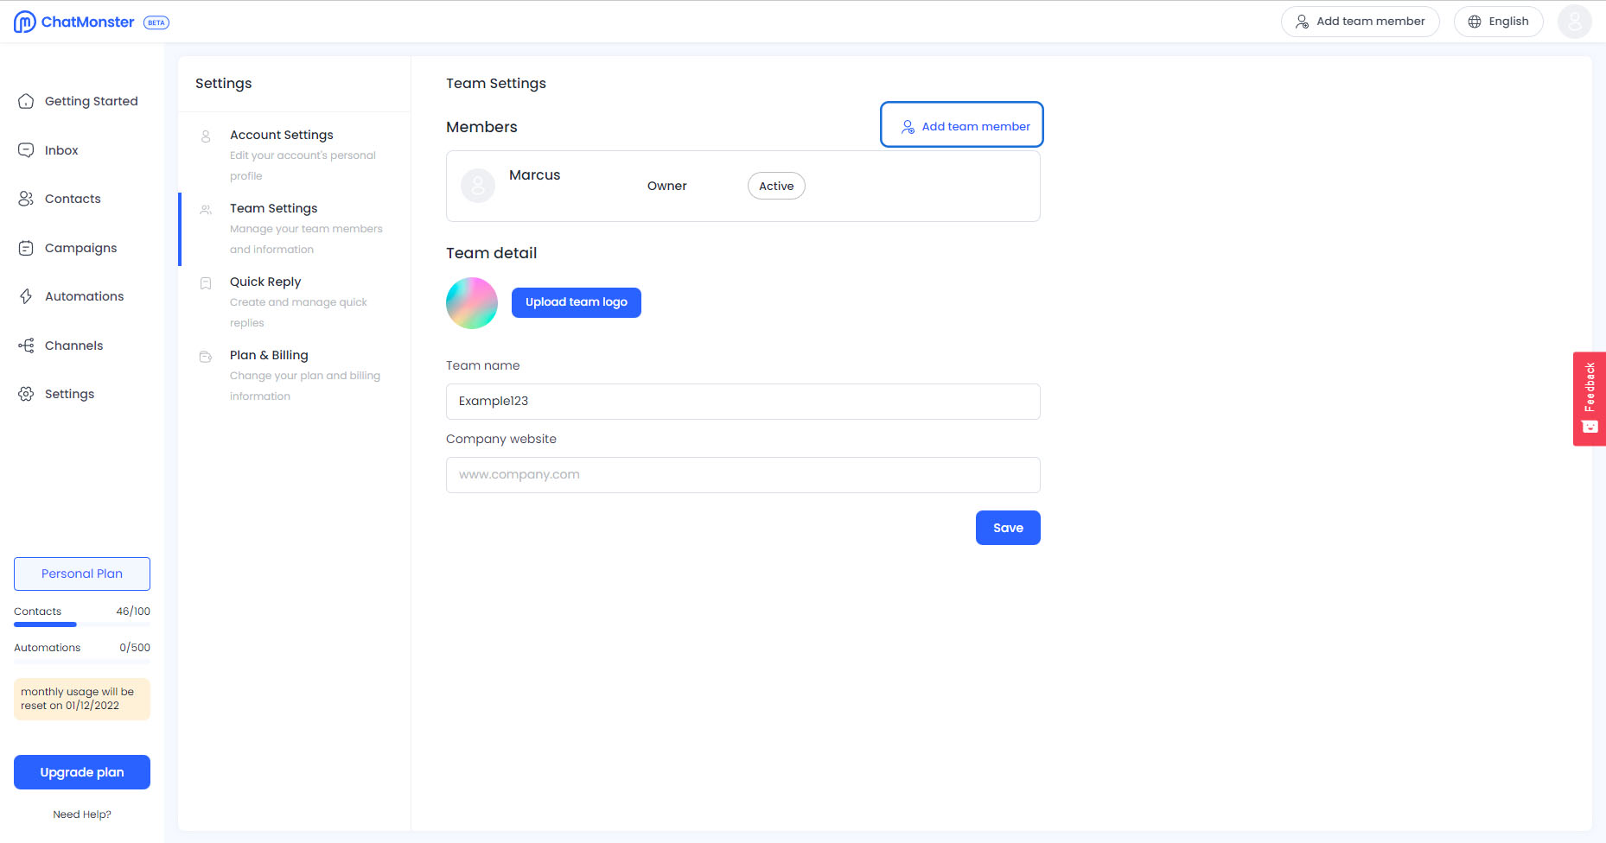Image resolution: width=1606 pixels, height=843 pixels.
Task: Click the gradient team logo image
Action: tap(472, 303)
